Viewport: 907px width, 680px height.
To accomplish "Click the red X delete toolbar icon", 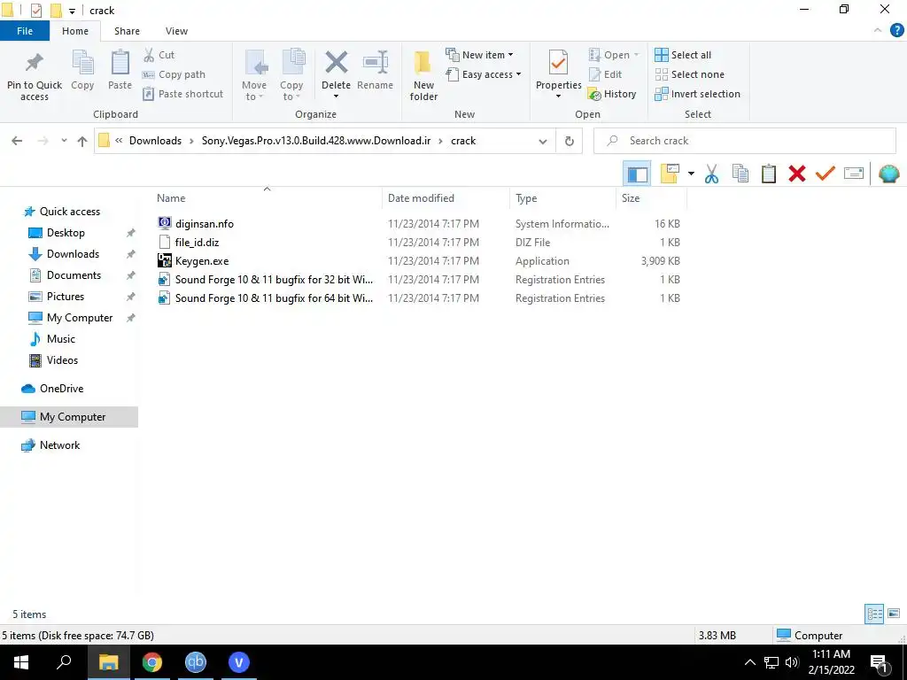I will [x=796, y=174].
